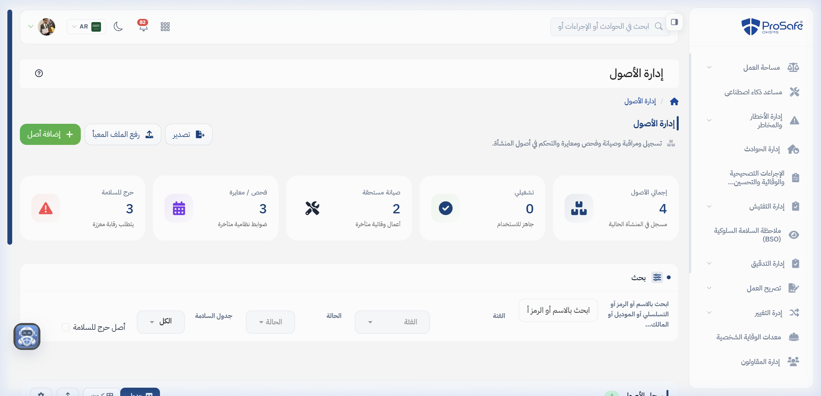Go home via the breadcrumb house icon
The image size is (821, 396).
pos(674,101)
